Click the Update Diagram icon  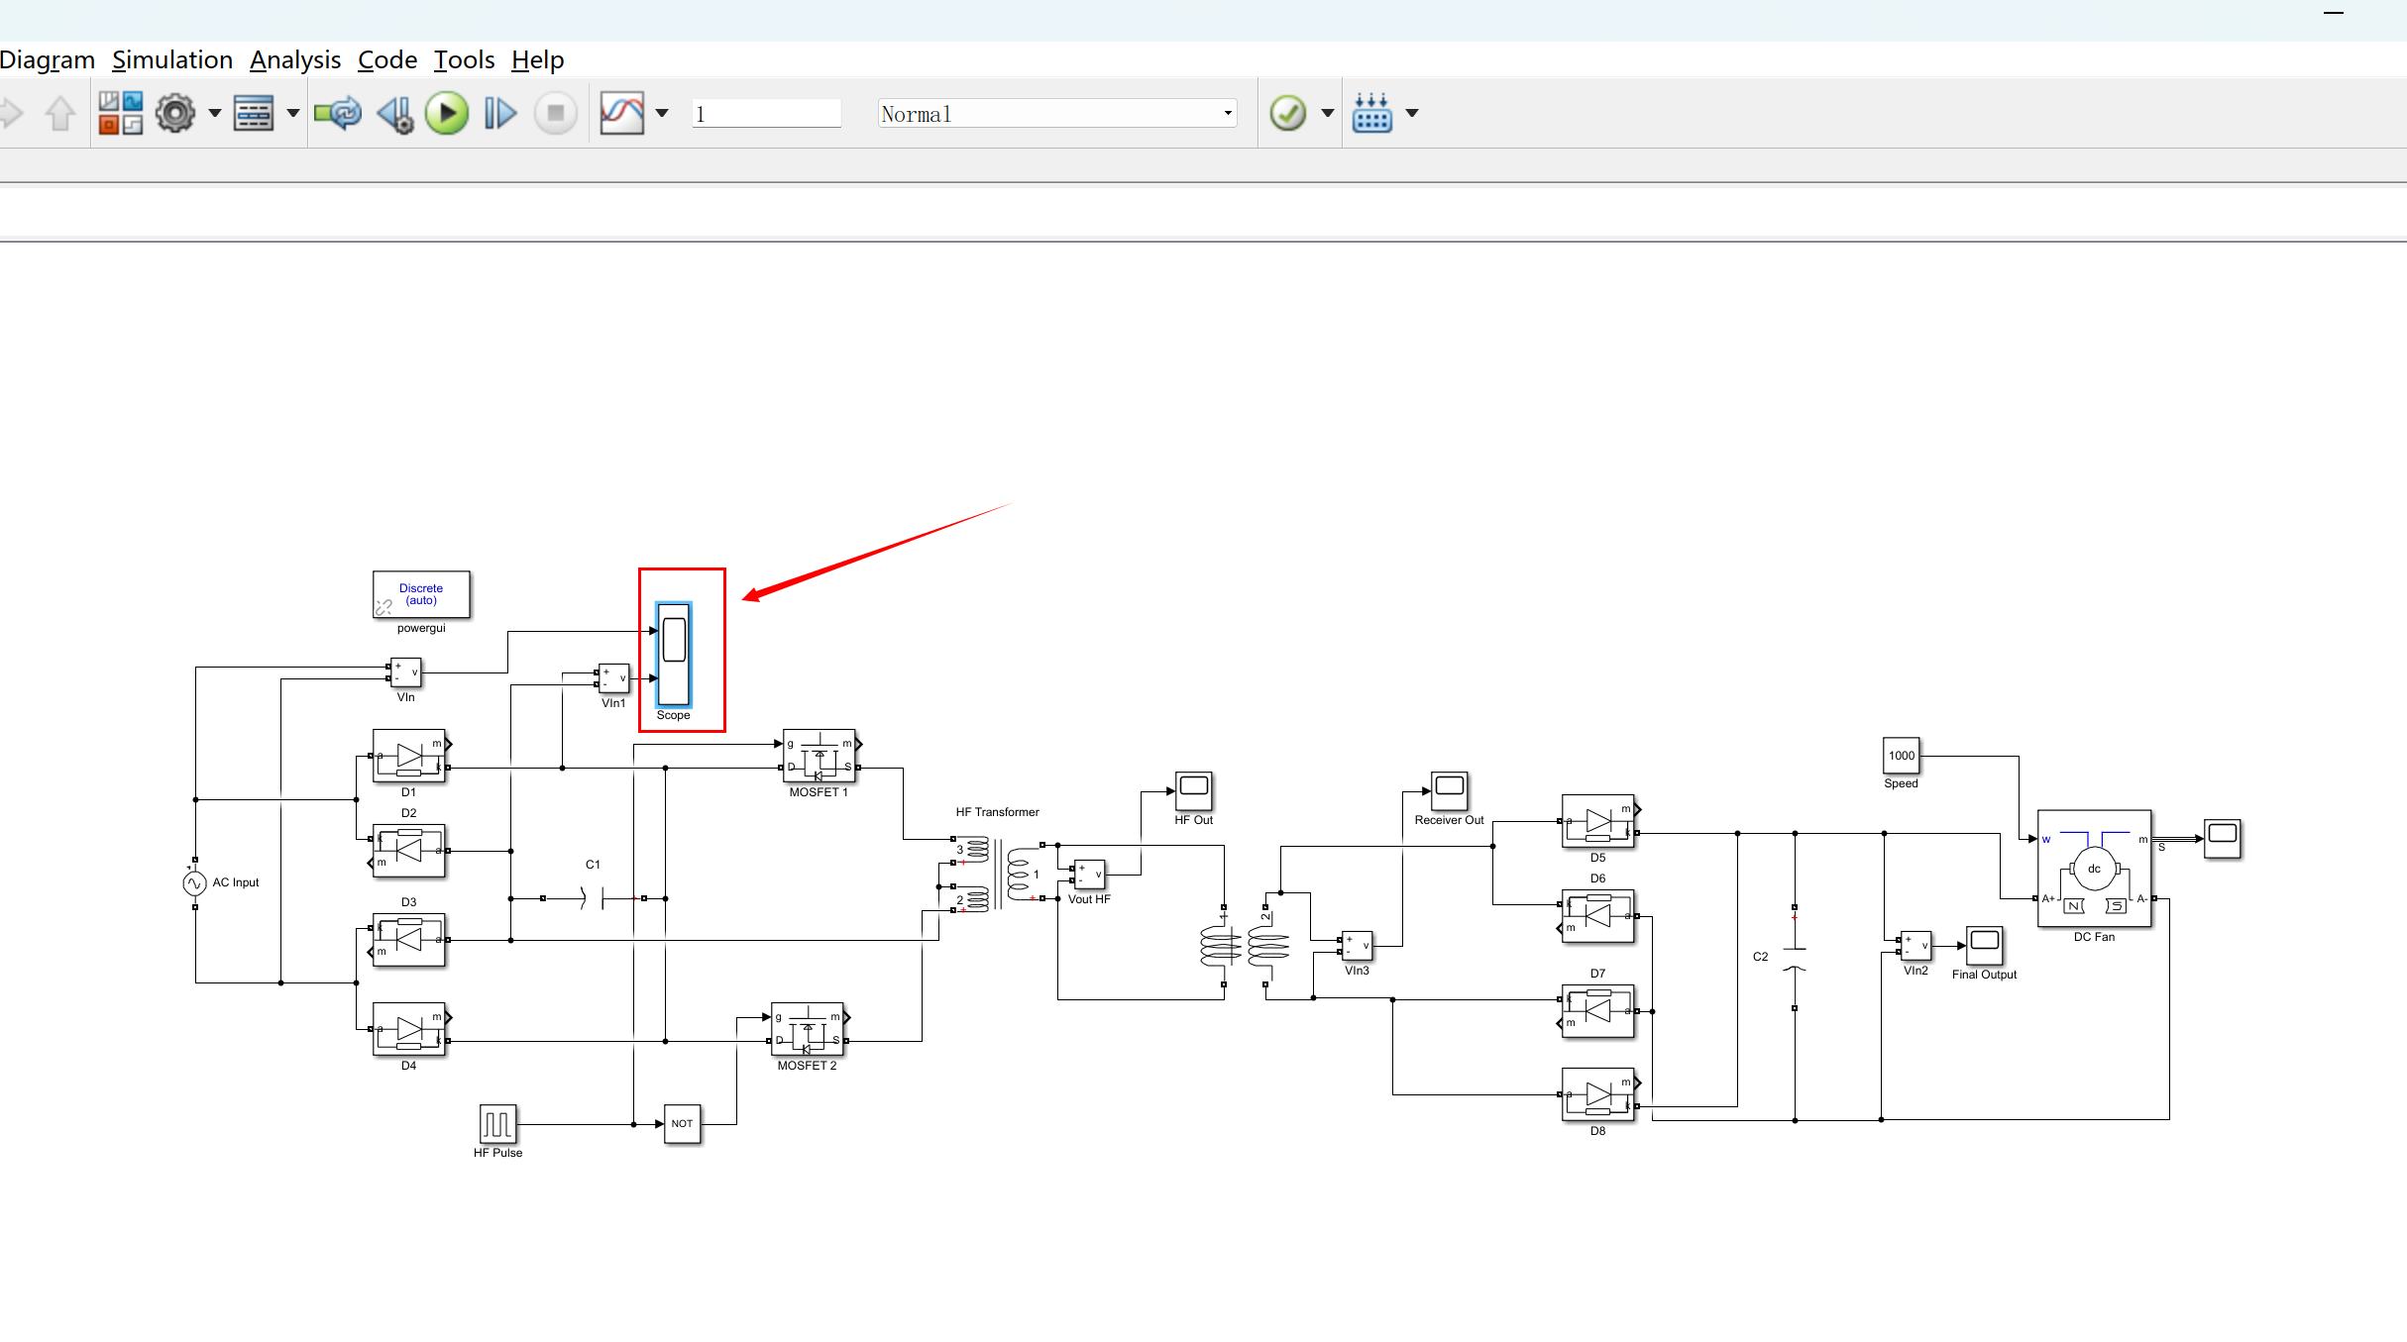pos(338,114)
